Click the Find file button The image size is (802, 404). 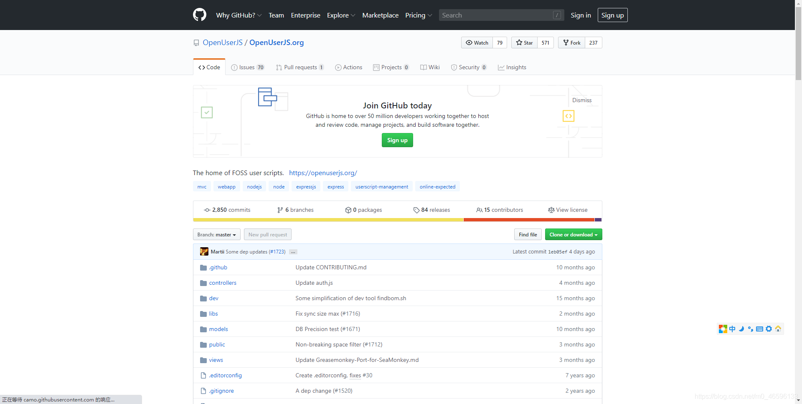point(528,234)
